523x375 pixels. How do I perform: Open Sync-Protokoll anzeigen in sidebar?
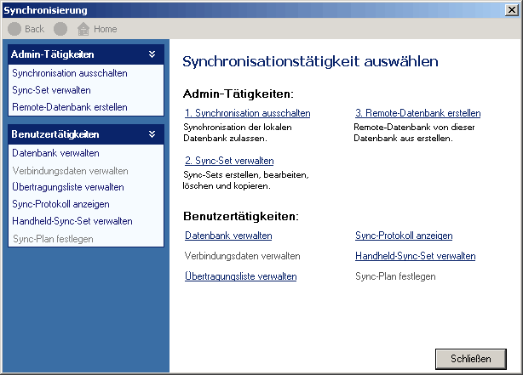point(60,204)
